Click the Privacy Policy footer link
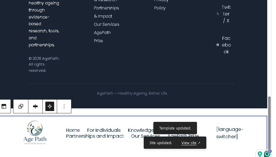This screenshot has height=157, width=276. pos(161,4)
